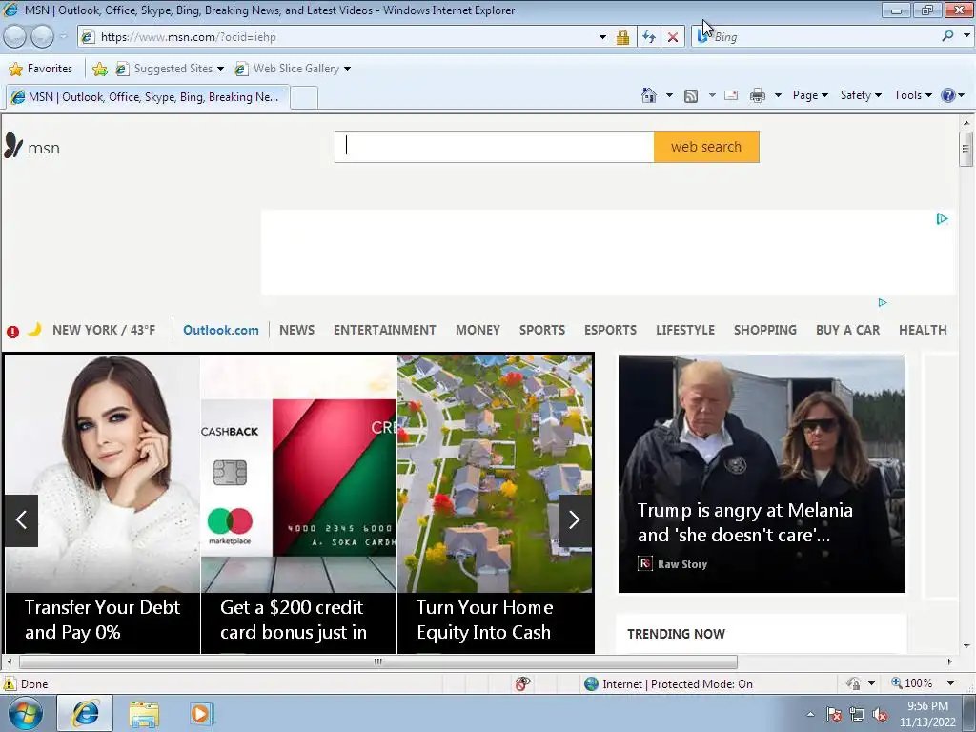The image size is (976, 732).
Task: Open the SHOPPING link
Action: [x=765, y=330]
